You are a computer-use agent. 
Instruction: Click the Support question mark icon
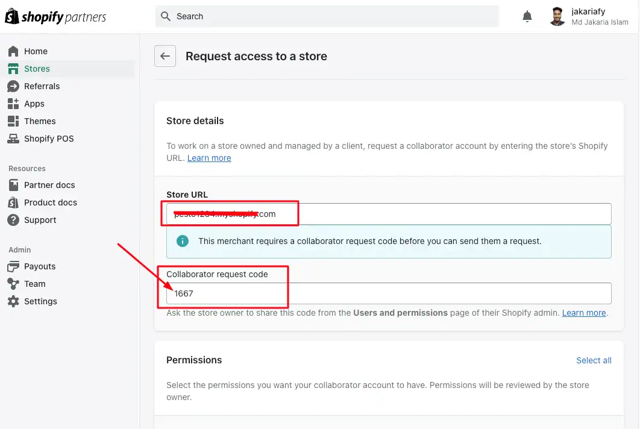pyautogui.click(x=13, y=220)
